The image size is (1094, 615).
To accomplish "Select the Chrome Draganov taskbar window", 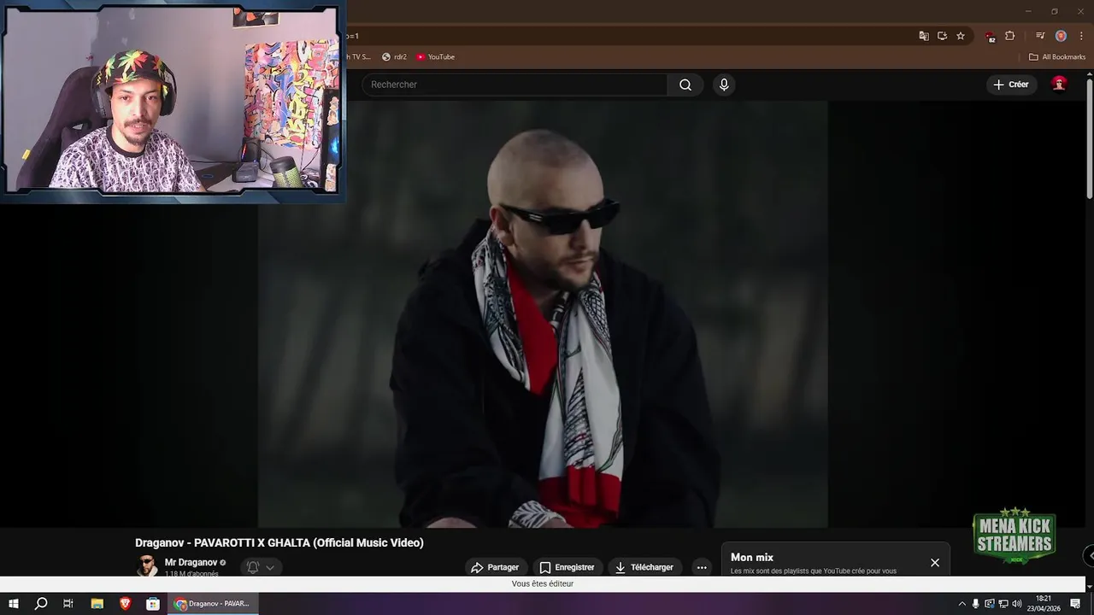I will point(213,604).
